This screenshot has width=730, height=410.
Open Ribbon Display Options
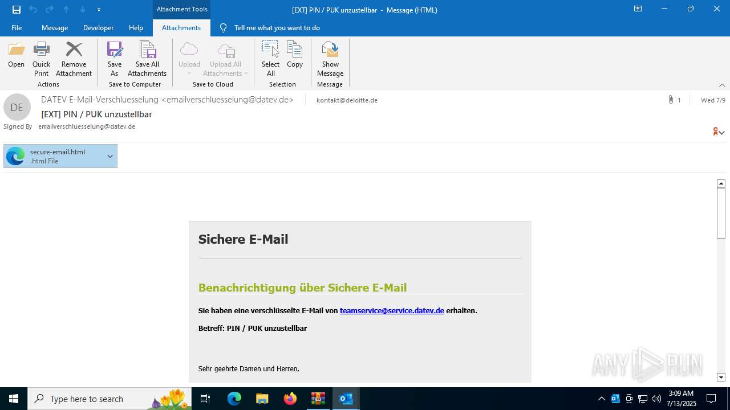(x=638, y=9)
